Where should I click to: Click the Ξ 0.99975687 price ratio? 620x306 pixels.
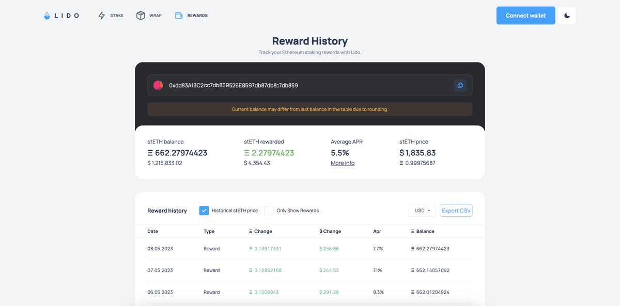(417, 163)
